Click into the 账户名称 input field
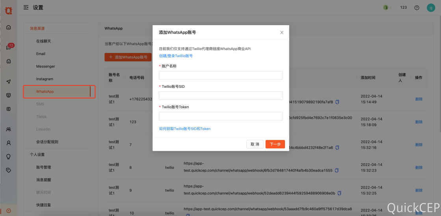This screenshot has width=441, height=216. click(221, 75)
